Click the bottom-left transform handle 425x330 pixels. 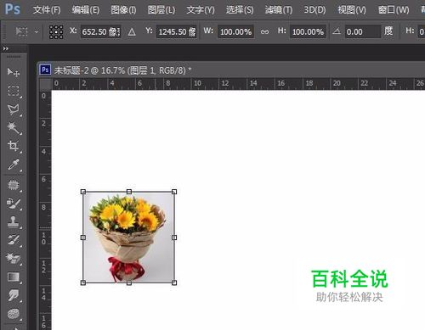[x=83, y=282]
